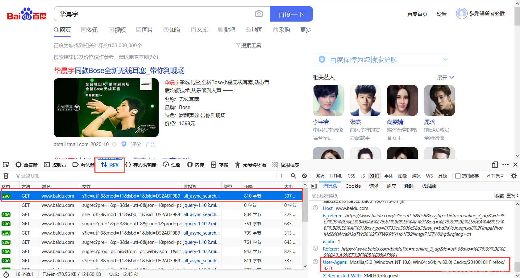520x278 pixels.
Task: Expand the related artists (展开) section
Action: coord(446,77)
